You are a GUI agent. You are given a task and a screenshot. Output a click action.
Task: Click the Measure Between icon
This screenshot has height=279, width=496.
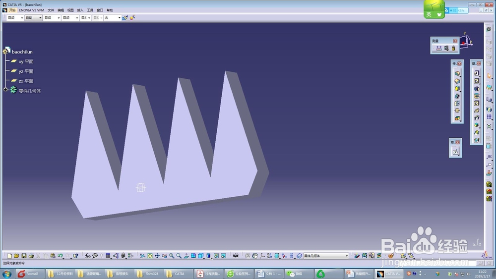pos(439,48)
